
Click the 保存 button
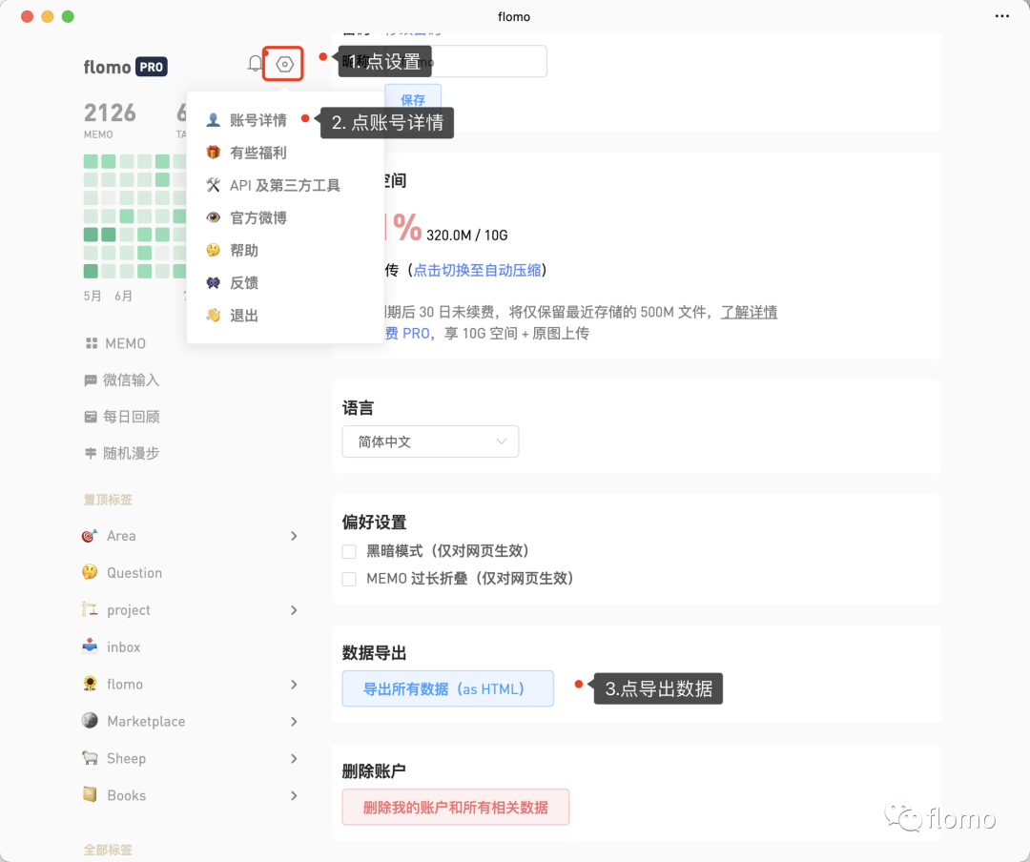click(413, 99)
